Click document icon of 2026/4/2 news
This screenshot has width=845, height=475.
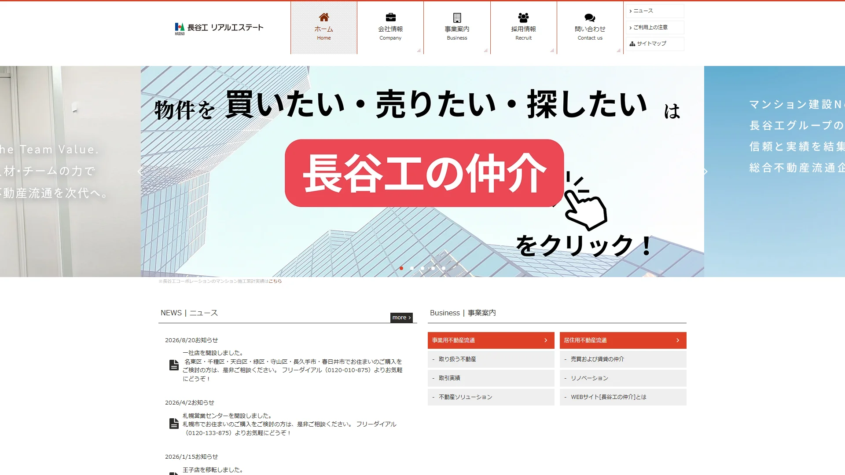click(x=174, y=424)
